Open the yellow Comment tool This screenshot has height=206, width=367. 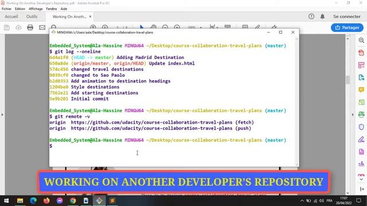point(361,90)
